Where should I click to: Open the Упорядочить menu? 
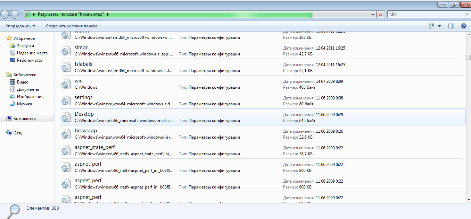pos(20,26)
